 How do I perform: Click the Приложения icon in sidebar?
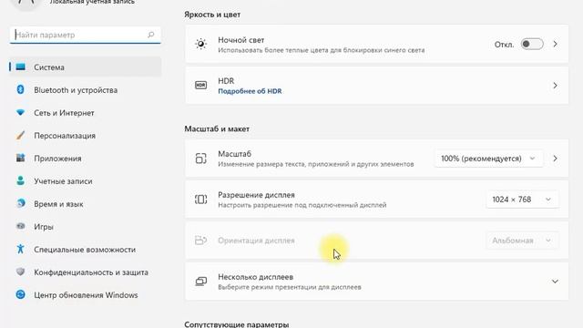point(20,158)
